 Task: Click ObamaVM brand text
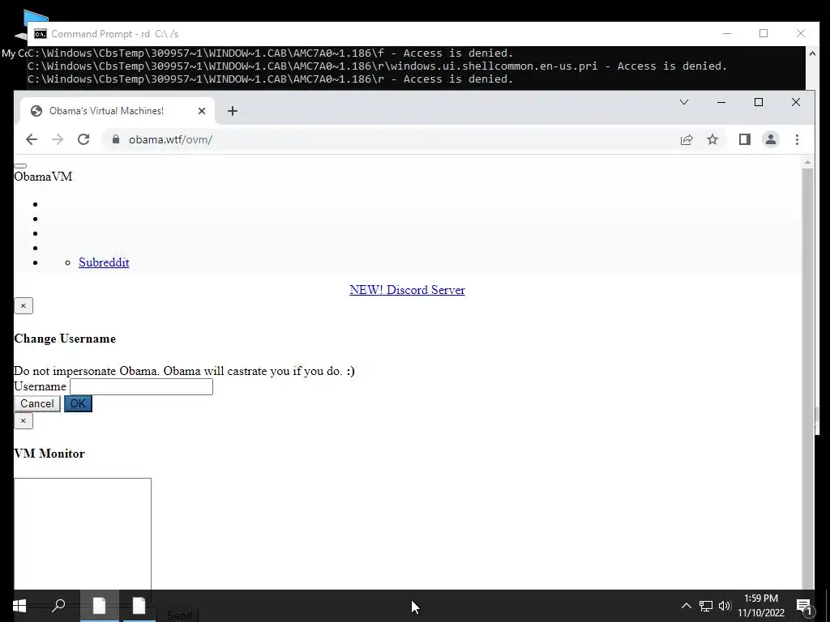(43, 177)
